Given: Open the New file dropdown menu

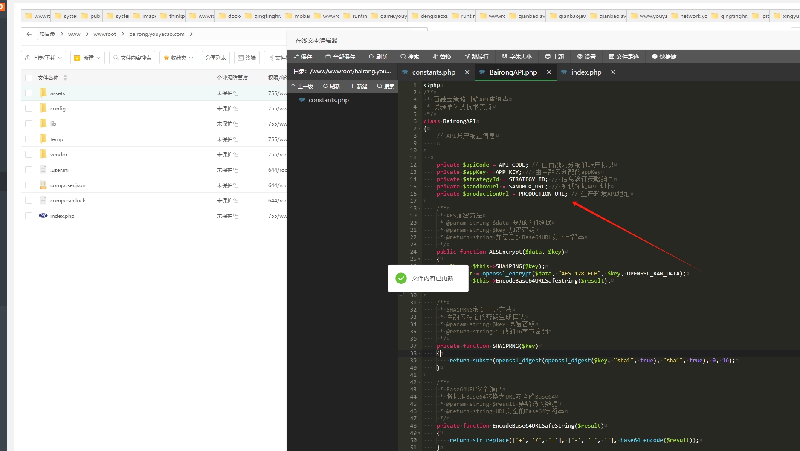Looking at the screenshot, I should pos(87,58).
